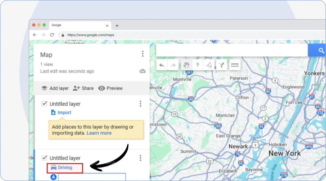Screen dimensions: 326x181
Task: Click the I-87 highway shield
Action: coord(311,96)
